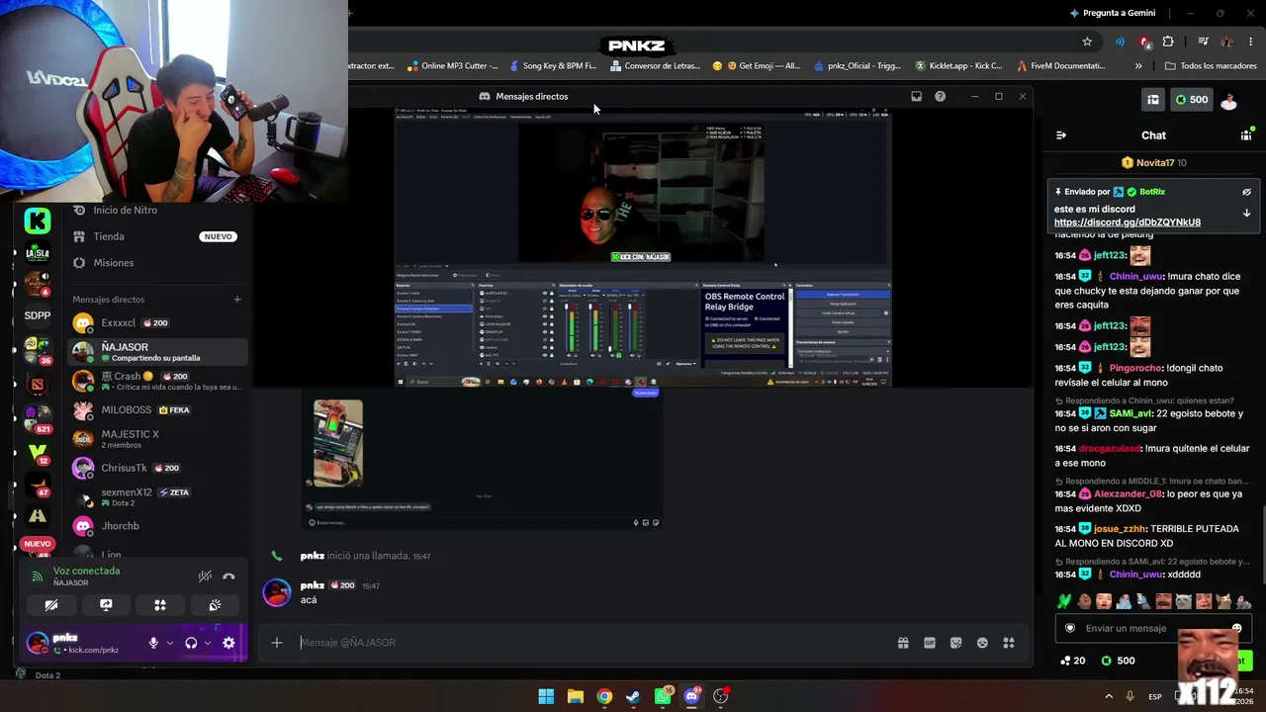Open the gift picker in message bar
The image size is (1266, 712).
tap(903, 643)
